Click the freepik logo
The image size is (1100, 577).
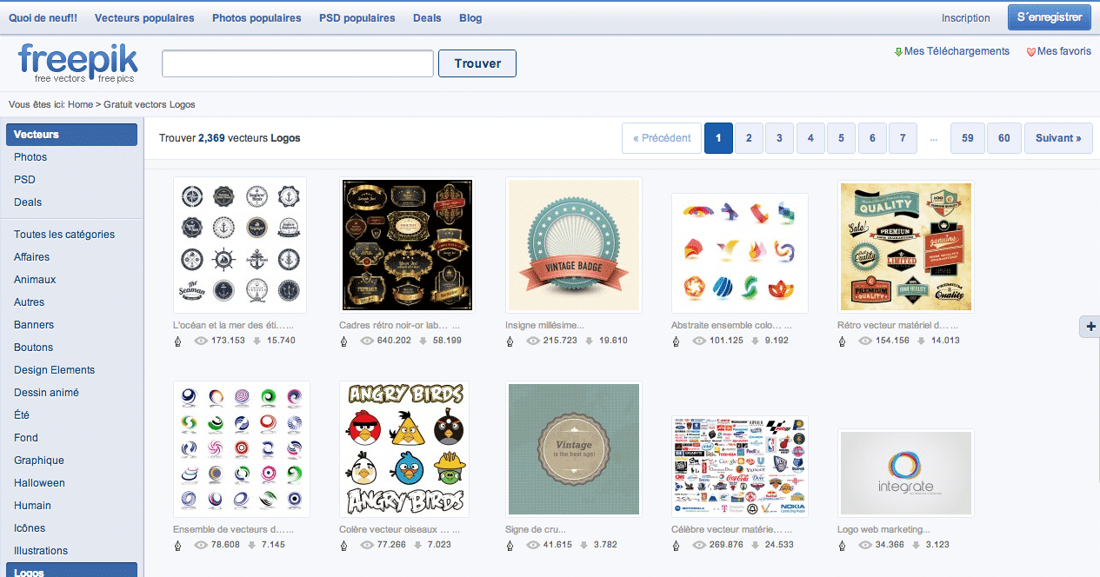click(77, 63)
